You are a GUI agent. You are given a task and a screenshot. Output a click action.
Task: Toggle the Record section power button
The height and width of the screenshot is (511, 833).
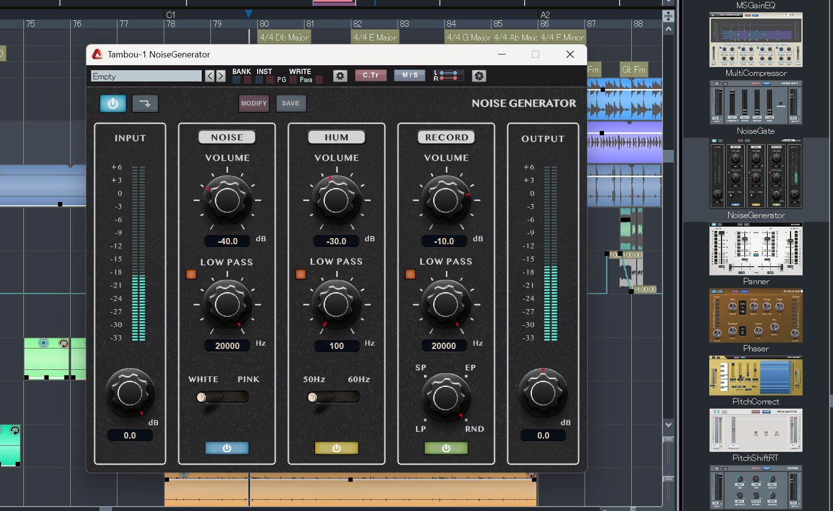point(446,448)
